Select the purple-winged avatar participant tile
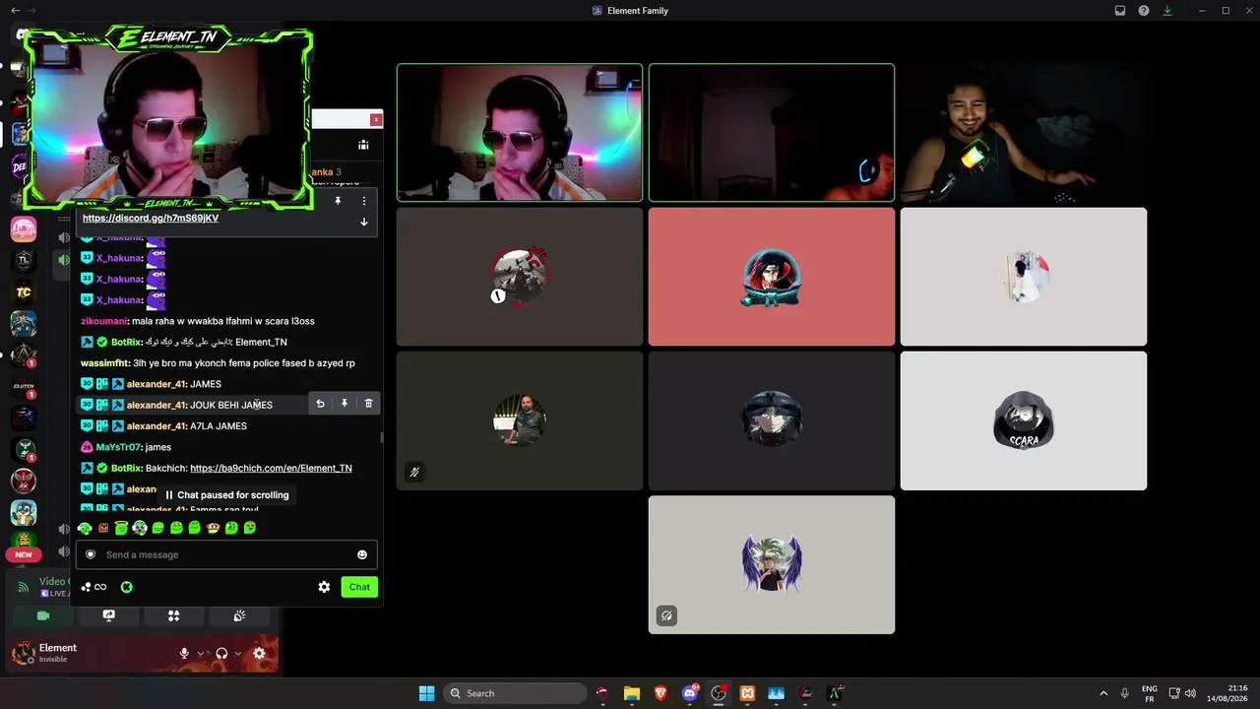Screen dimensions: 1260x709 [x=772, y=564]
